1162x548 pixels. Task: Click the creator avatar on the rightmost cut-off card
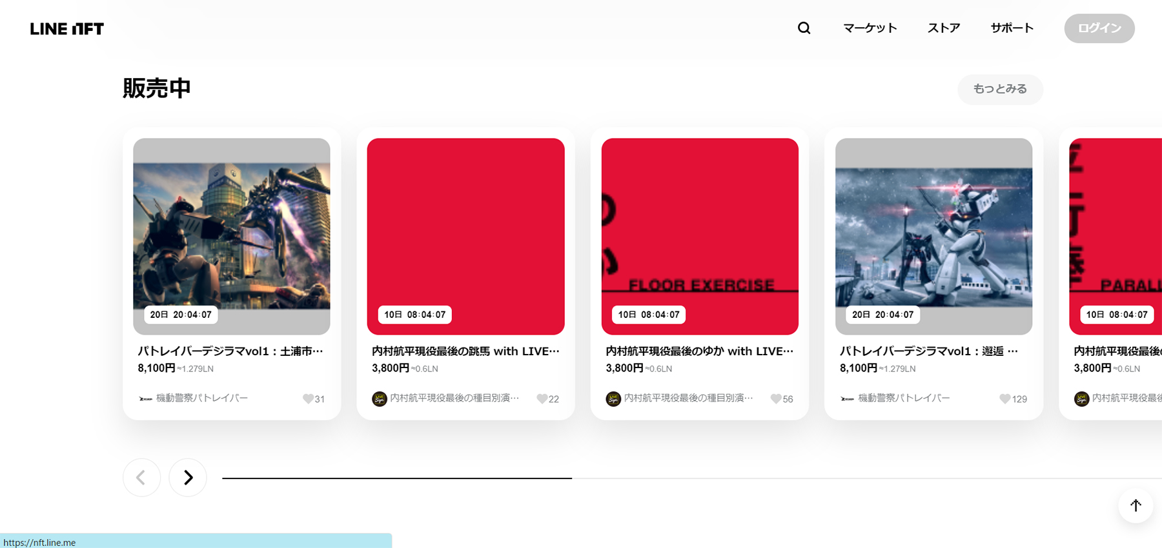tap(1081, 399)
